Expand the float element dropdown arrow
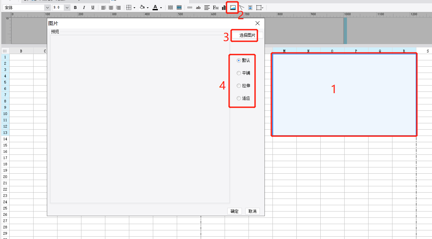The image size is (432, 239). [263, 8]
